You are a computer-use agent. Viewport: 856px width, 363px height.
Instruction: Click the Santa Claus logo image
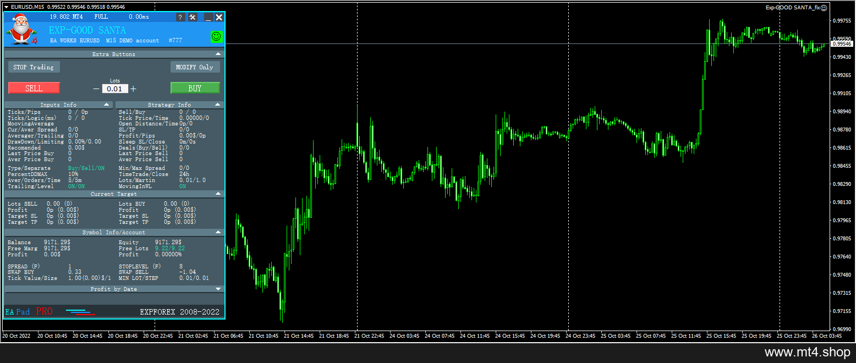tap(21, 29)
